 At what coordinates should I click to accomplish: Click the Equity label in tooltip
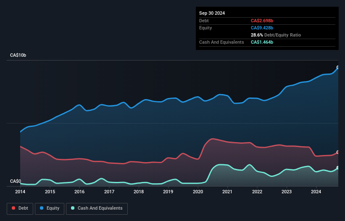205,28
